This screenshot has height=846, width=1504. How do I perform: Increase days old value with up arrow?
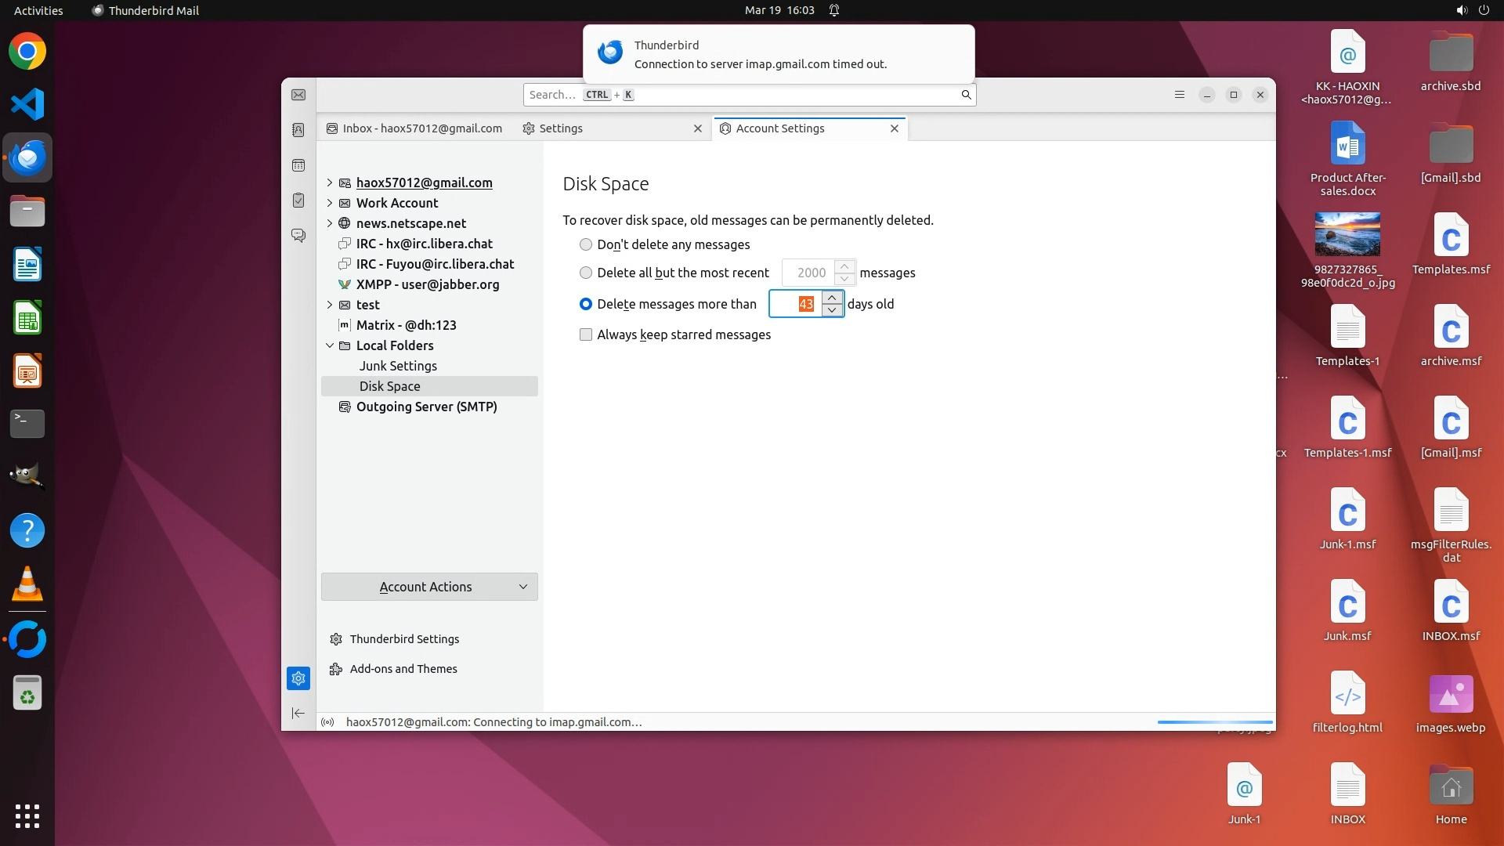pyautogui.click(x=832, y=298)
